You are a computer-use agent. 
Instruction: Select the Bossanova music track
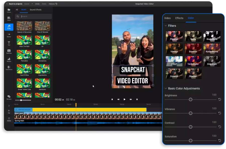coord(42,54)
